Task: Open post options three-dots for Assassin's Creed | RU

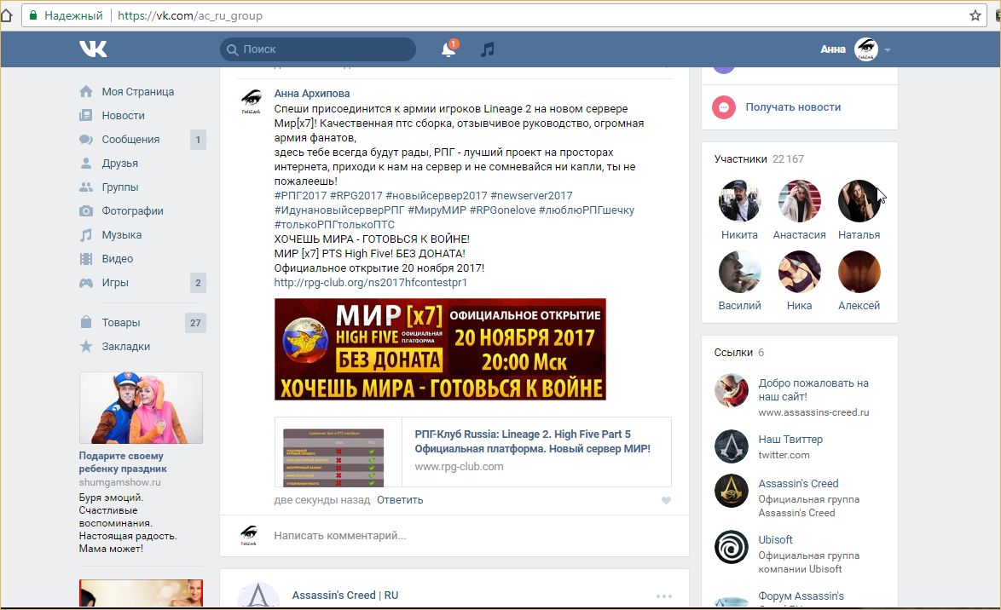Action: [x=664, y=596]
